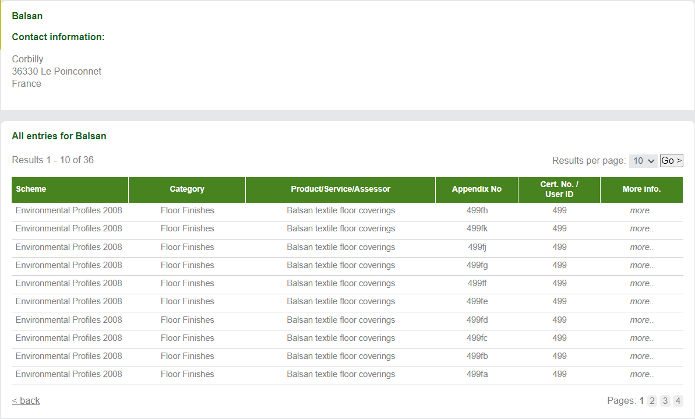
Task: Open 'more..' for appendix 499fk
Action: 641,229
